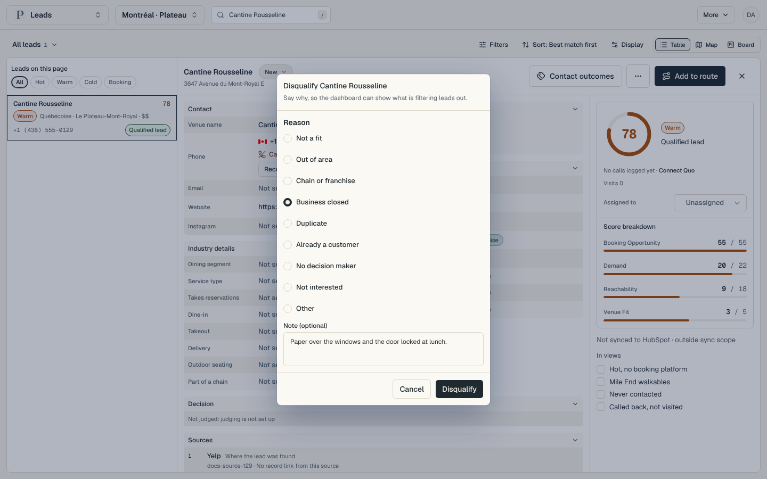767x479 pixels.
Task: Click the search magnifier icon
Action: tap(221, 15)
